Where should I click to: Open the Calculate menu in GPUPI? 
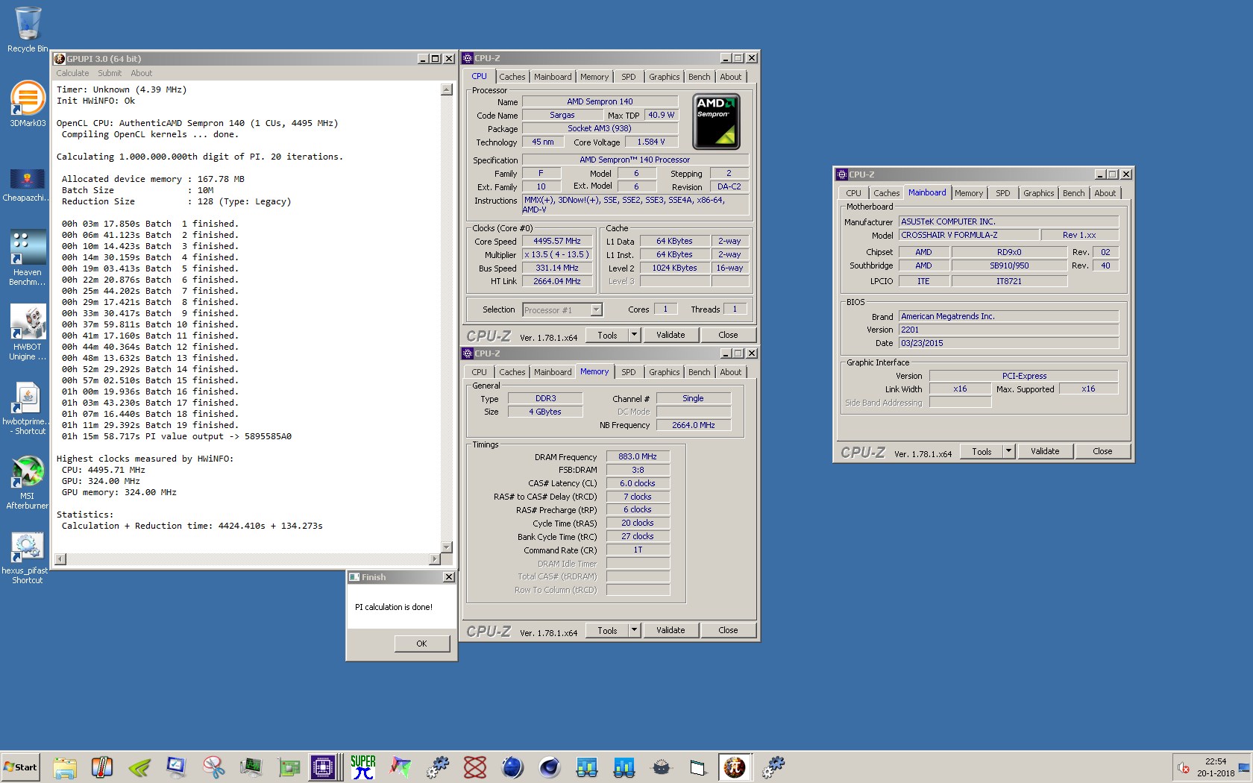(x=72, y=73)
